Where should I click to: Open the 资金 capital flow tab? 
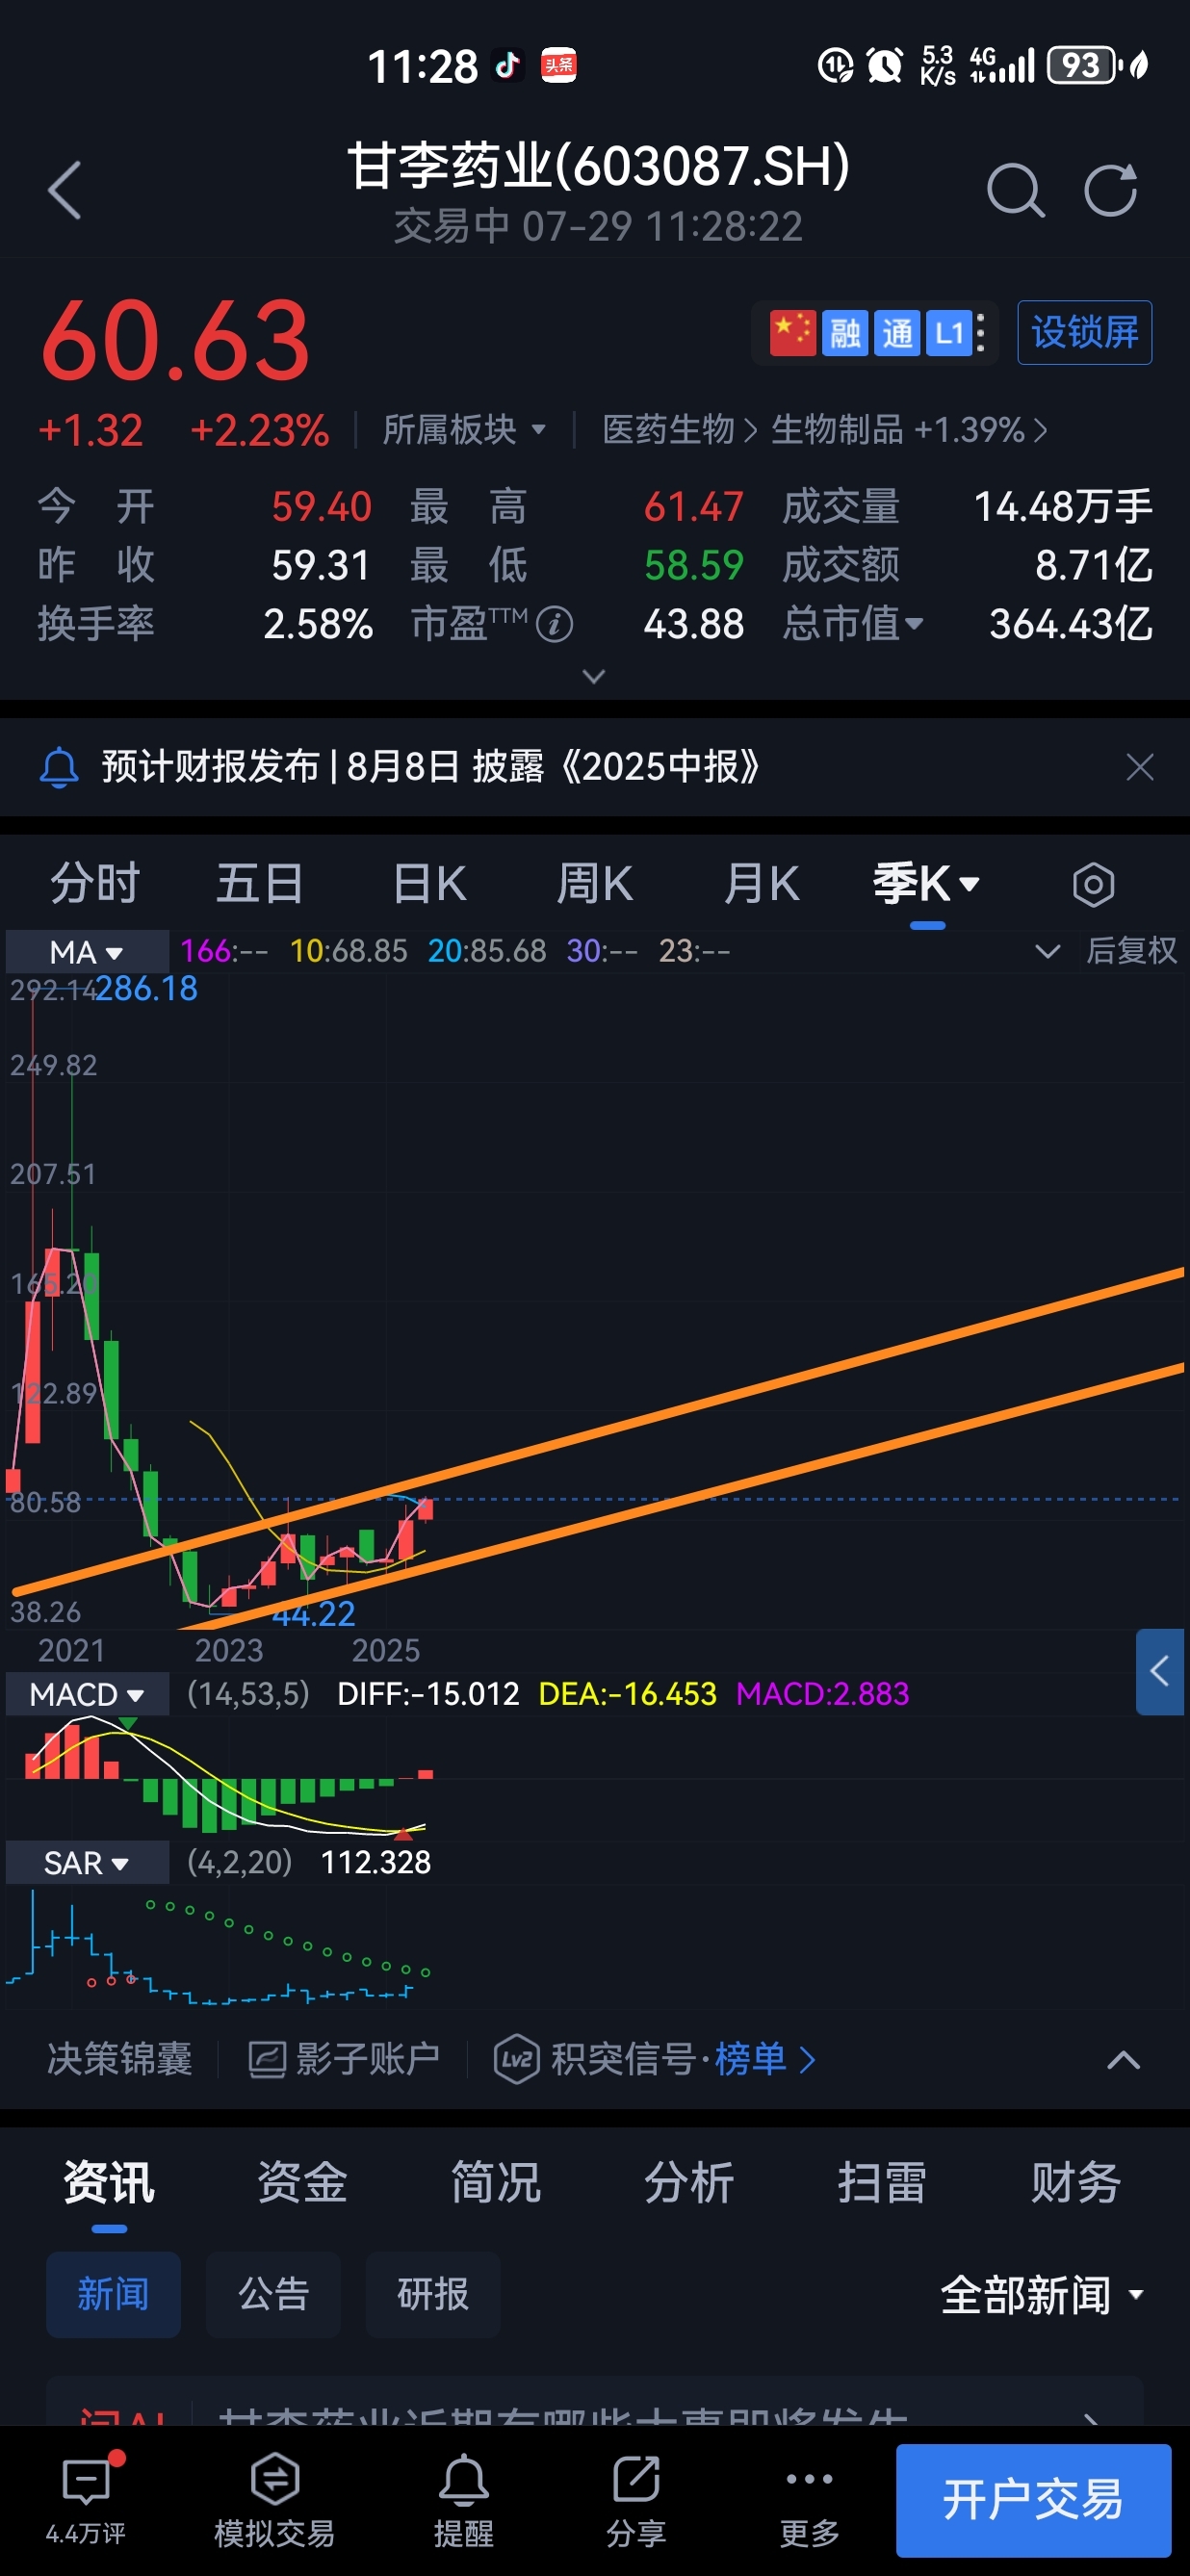(302, 2182)
